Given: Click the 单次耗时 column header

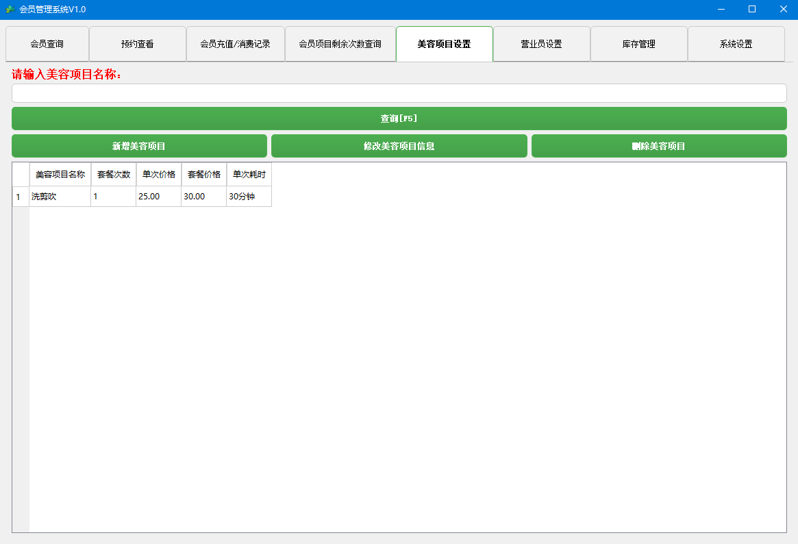Looking at the screenshot, I should (248, 175).
